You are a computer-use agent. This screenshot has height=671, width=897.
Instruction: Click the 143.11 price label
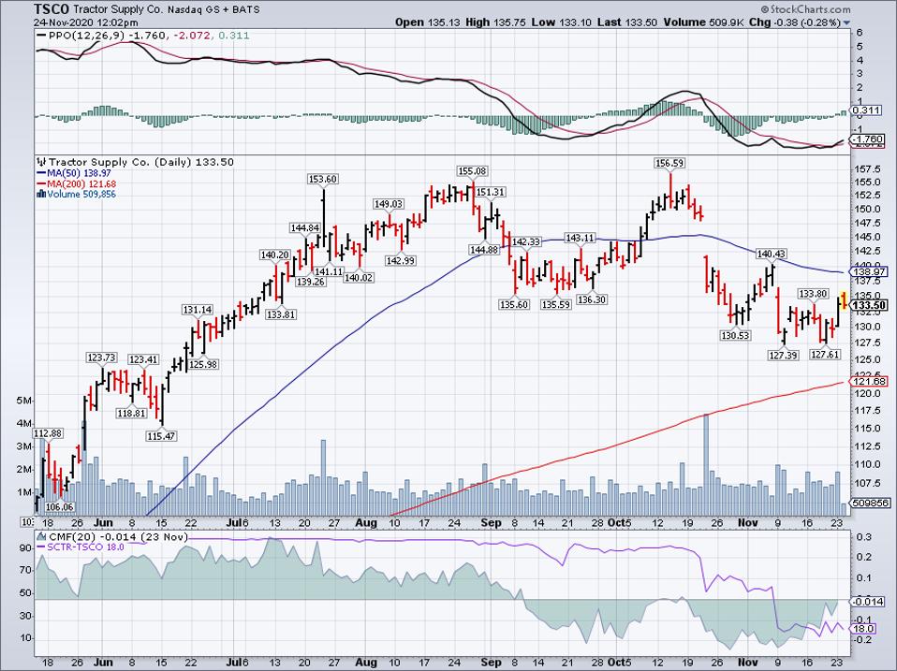[581, 238]
